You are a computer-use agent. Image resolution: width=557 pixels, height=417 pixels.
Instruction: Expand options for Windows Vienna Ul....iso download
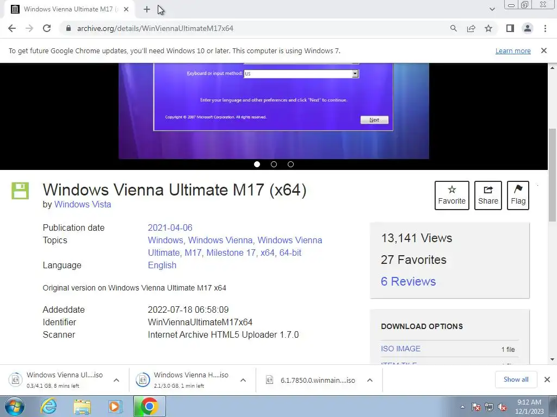116,380
